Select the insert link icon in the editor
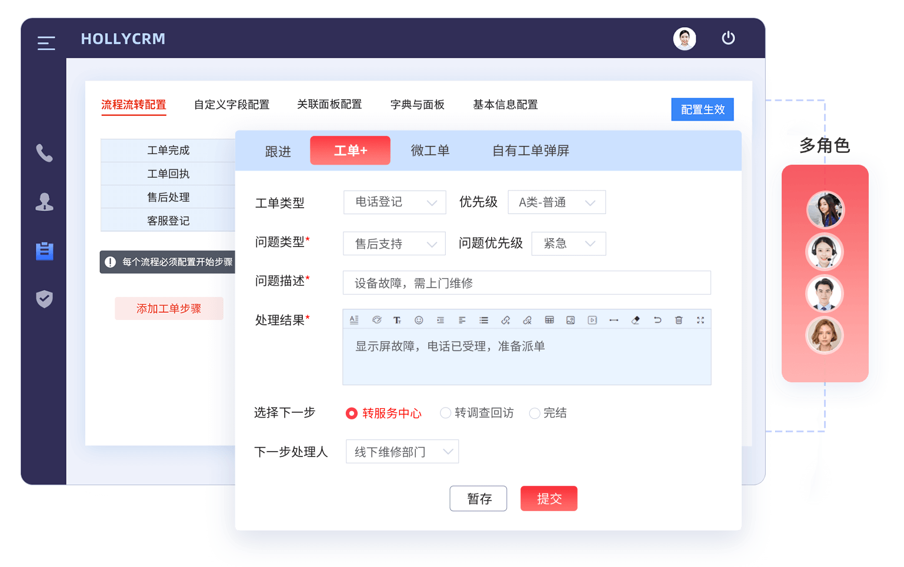Image resolution: width=904 pixels, height=567 pixels. click(505, 319)
